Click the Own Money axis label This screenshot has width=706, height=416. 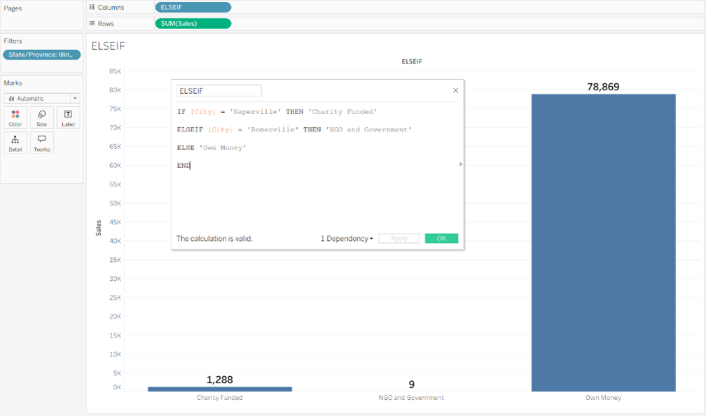603,398
